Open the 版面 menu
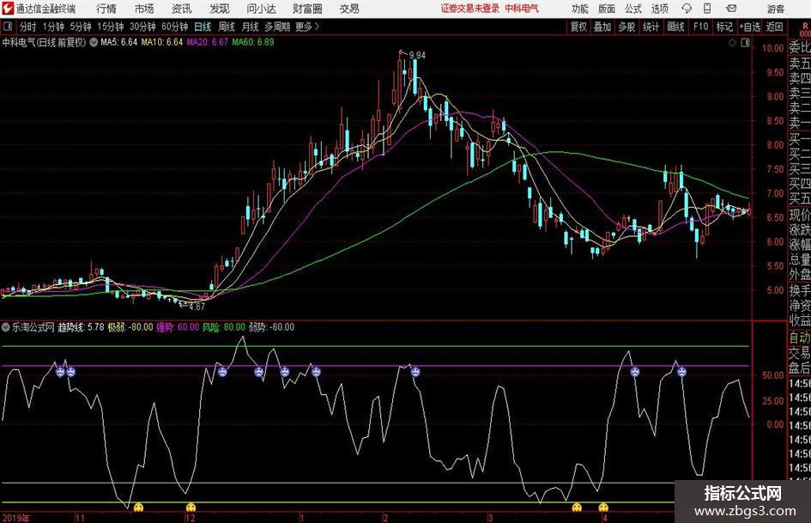 coord(606,9)
